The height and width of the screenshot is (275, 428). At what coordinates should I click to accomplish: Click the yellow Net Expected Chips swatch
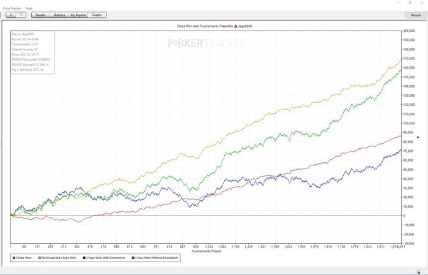pos(40,258)
